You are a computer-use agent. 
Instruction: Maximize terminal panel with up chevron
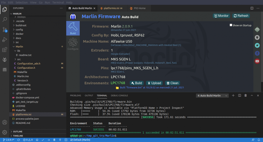(x=252, y=95)
